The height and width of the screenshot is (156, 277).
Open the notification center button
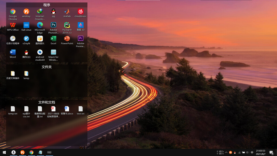click(x=272, y=152)
